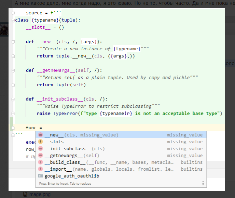The width and height of the screenshot is (235, 198).
Task: Collapse the class {typename}(tuple) fold marker
Action: point(13,20)
